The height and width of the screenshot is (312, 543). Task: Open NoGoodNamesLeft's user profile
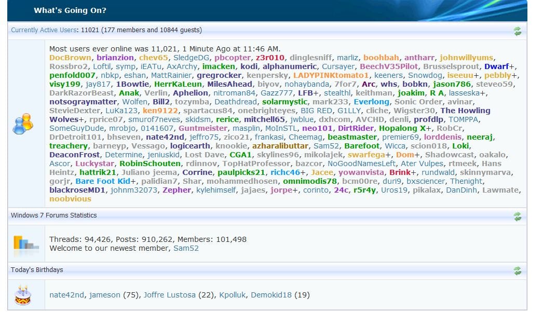[361, 164]
